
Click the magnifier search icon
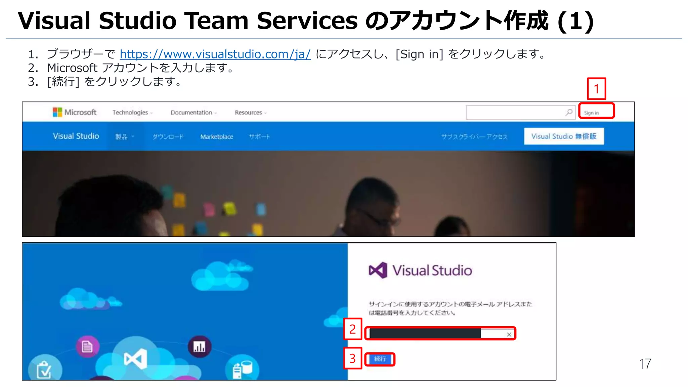tap(569, 112)
